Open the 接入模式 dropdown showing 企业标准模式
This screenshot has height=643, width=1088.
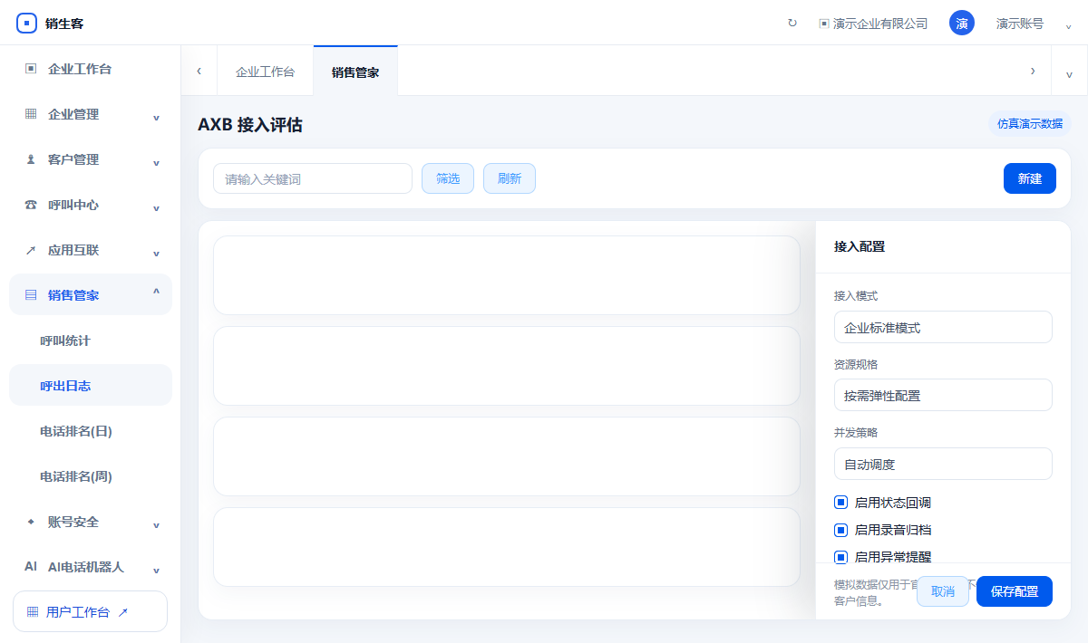(x=943, y=327)
